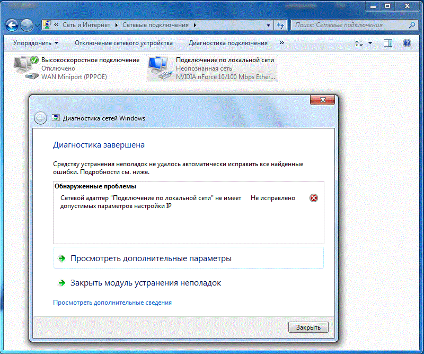The height and width of the screenshot is (354, 424).
Task: Click the "Диагностика завершена" heading
Action: click(99, 145)
